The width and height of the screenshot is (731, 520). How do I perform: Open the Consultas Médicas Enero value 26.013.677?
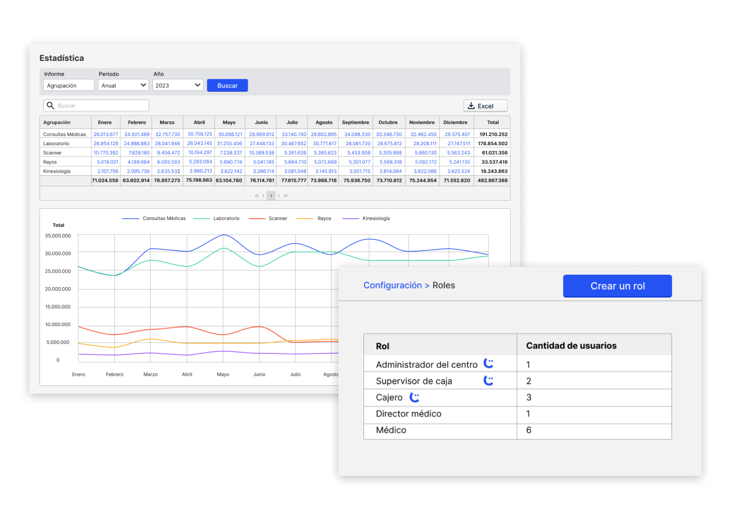[106, 135]
